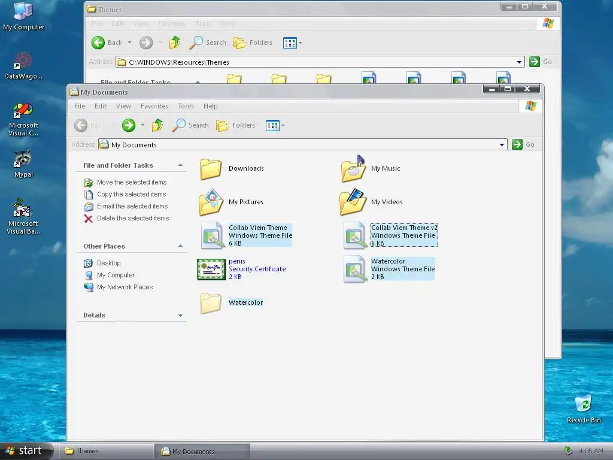Select the My Music folder icon

tap(353, 168)
